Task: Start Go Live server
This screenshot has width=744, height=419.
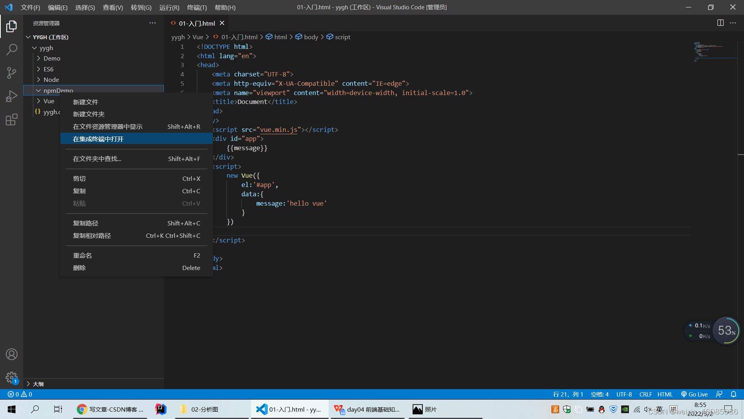Action: pyautogui.click(x=694, y=394)
